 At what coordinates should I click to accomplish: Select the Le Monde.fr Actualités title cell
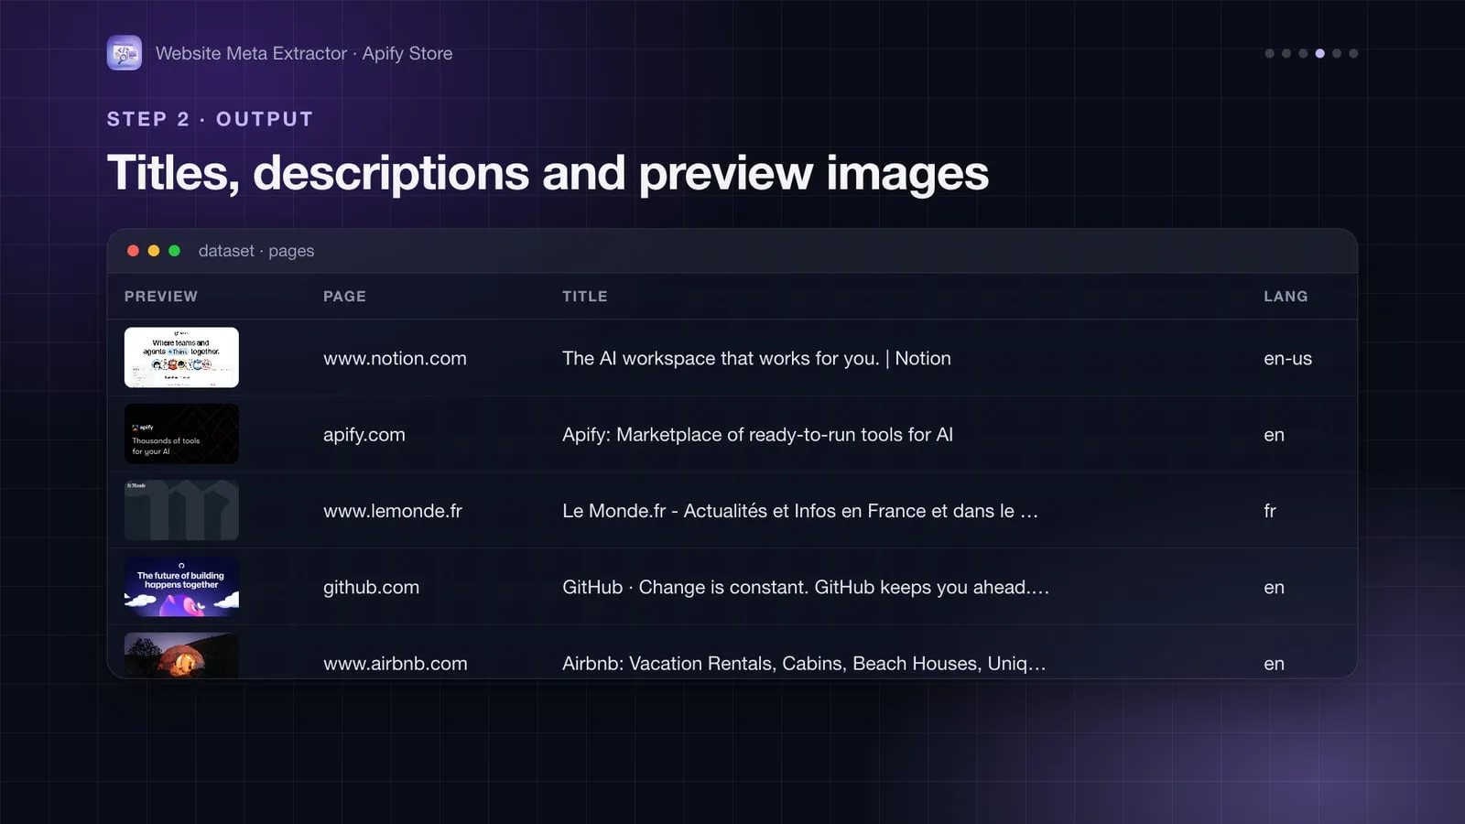tap(800, 511)
